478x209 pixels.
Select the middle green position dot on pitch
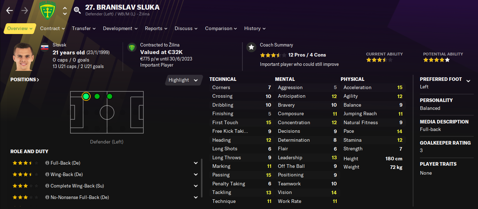click(97, 96)
